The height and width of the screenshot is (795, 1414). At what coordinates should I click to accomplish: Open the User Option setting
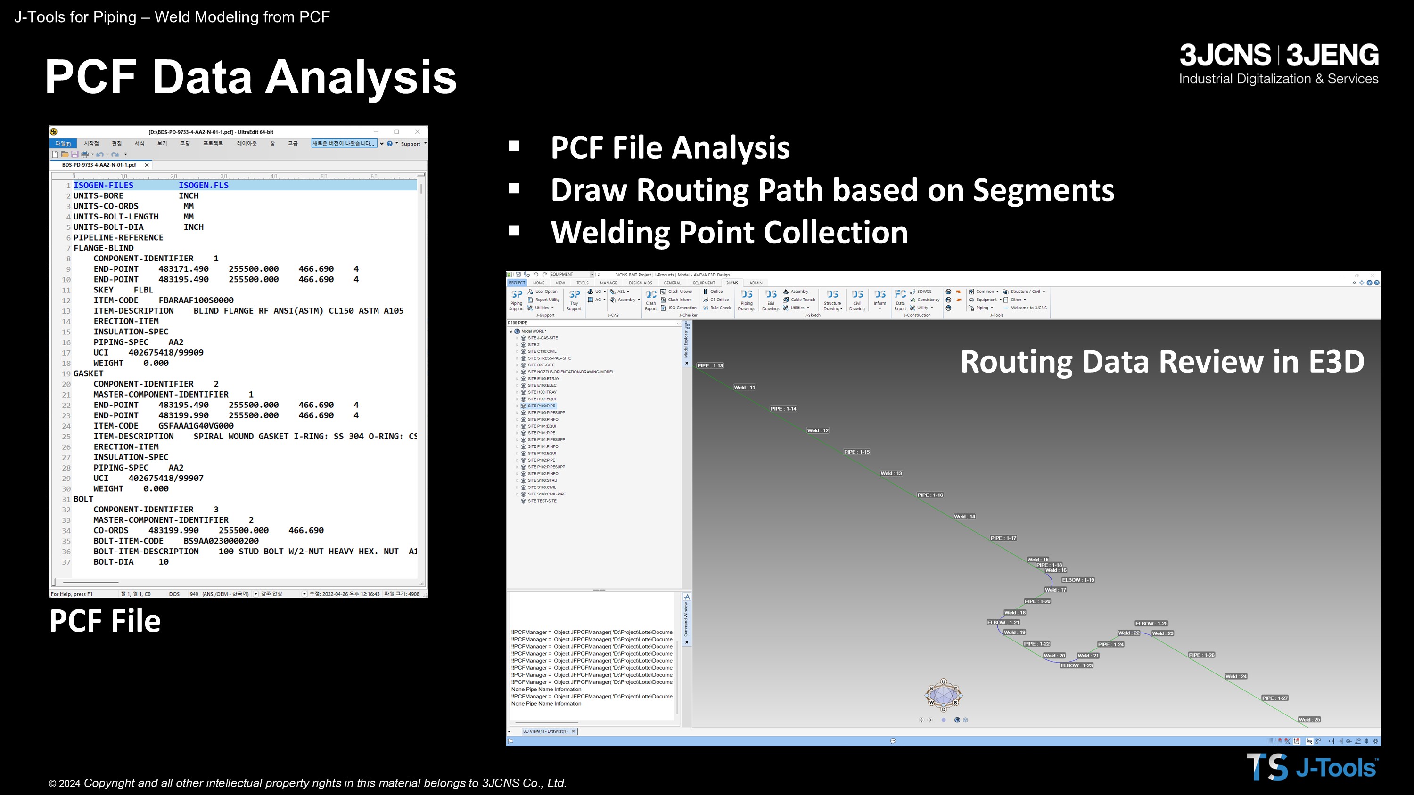point(543,292)
